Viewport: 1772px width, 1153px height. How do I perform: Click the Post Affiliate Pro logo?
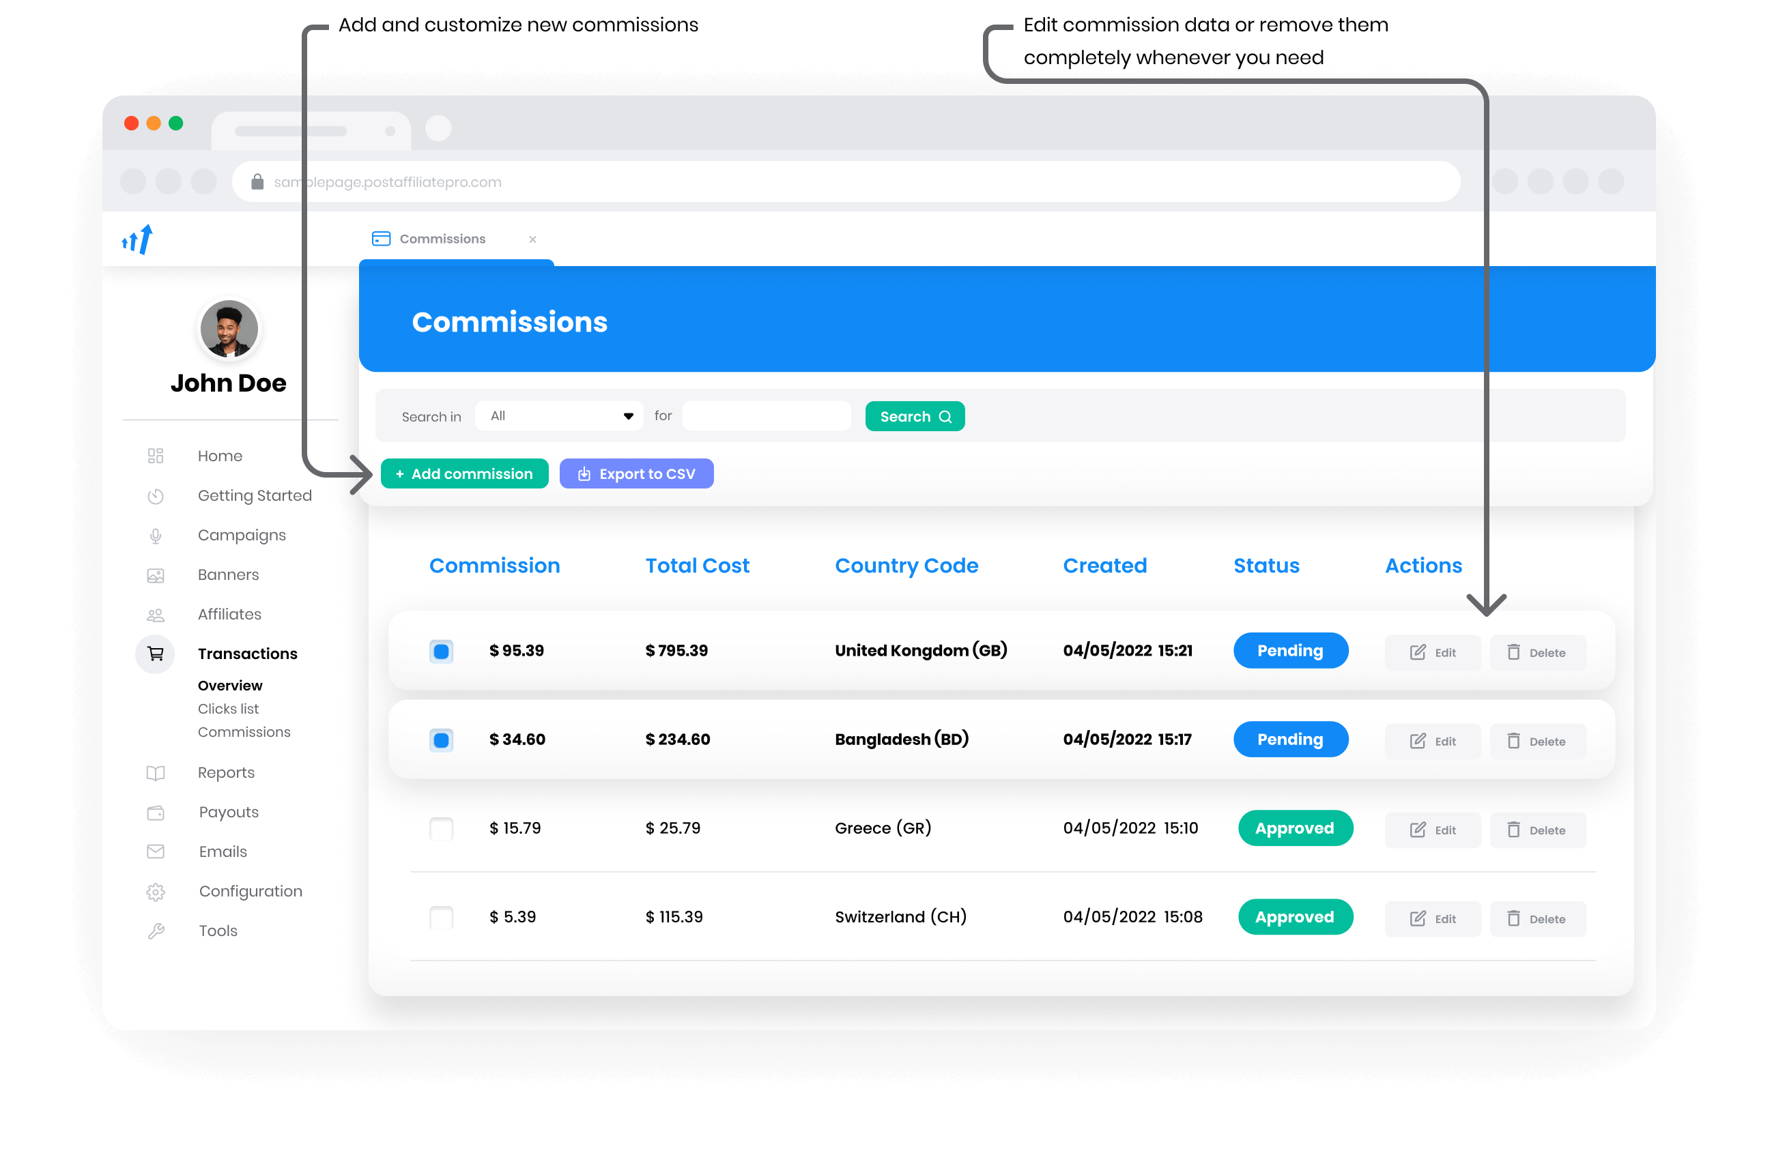point(137,239)
